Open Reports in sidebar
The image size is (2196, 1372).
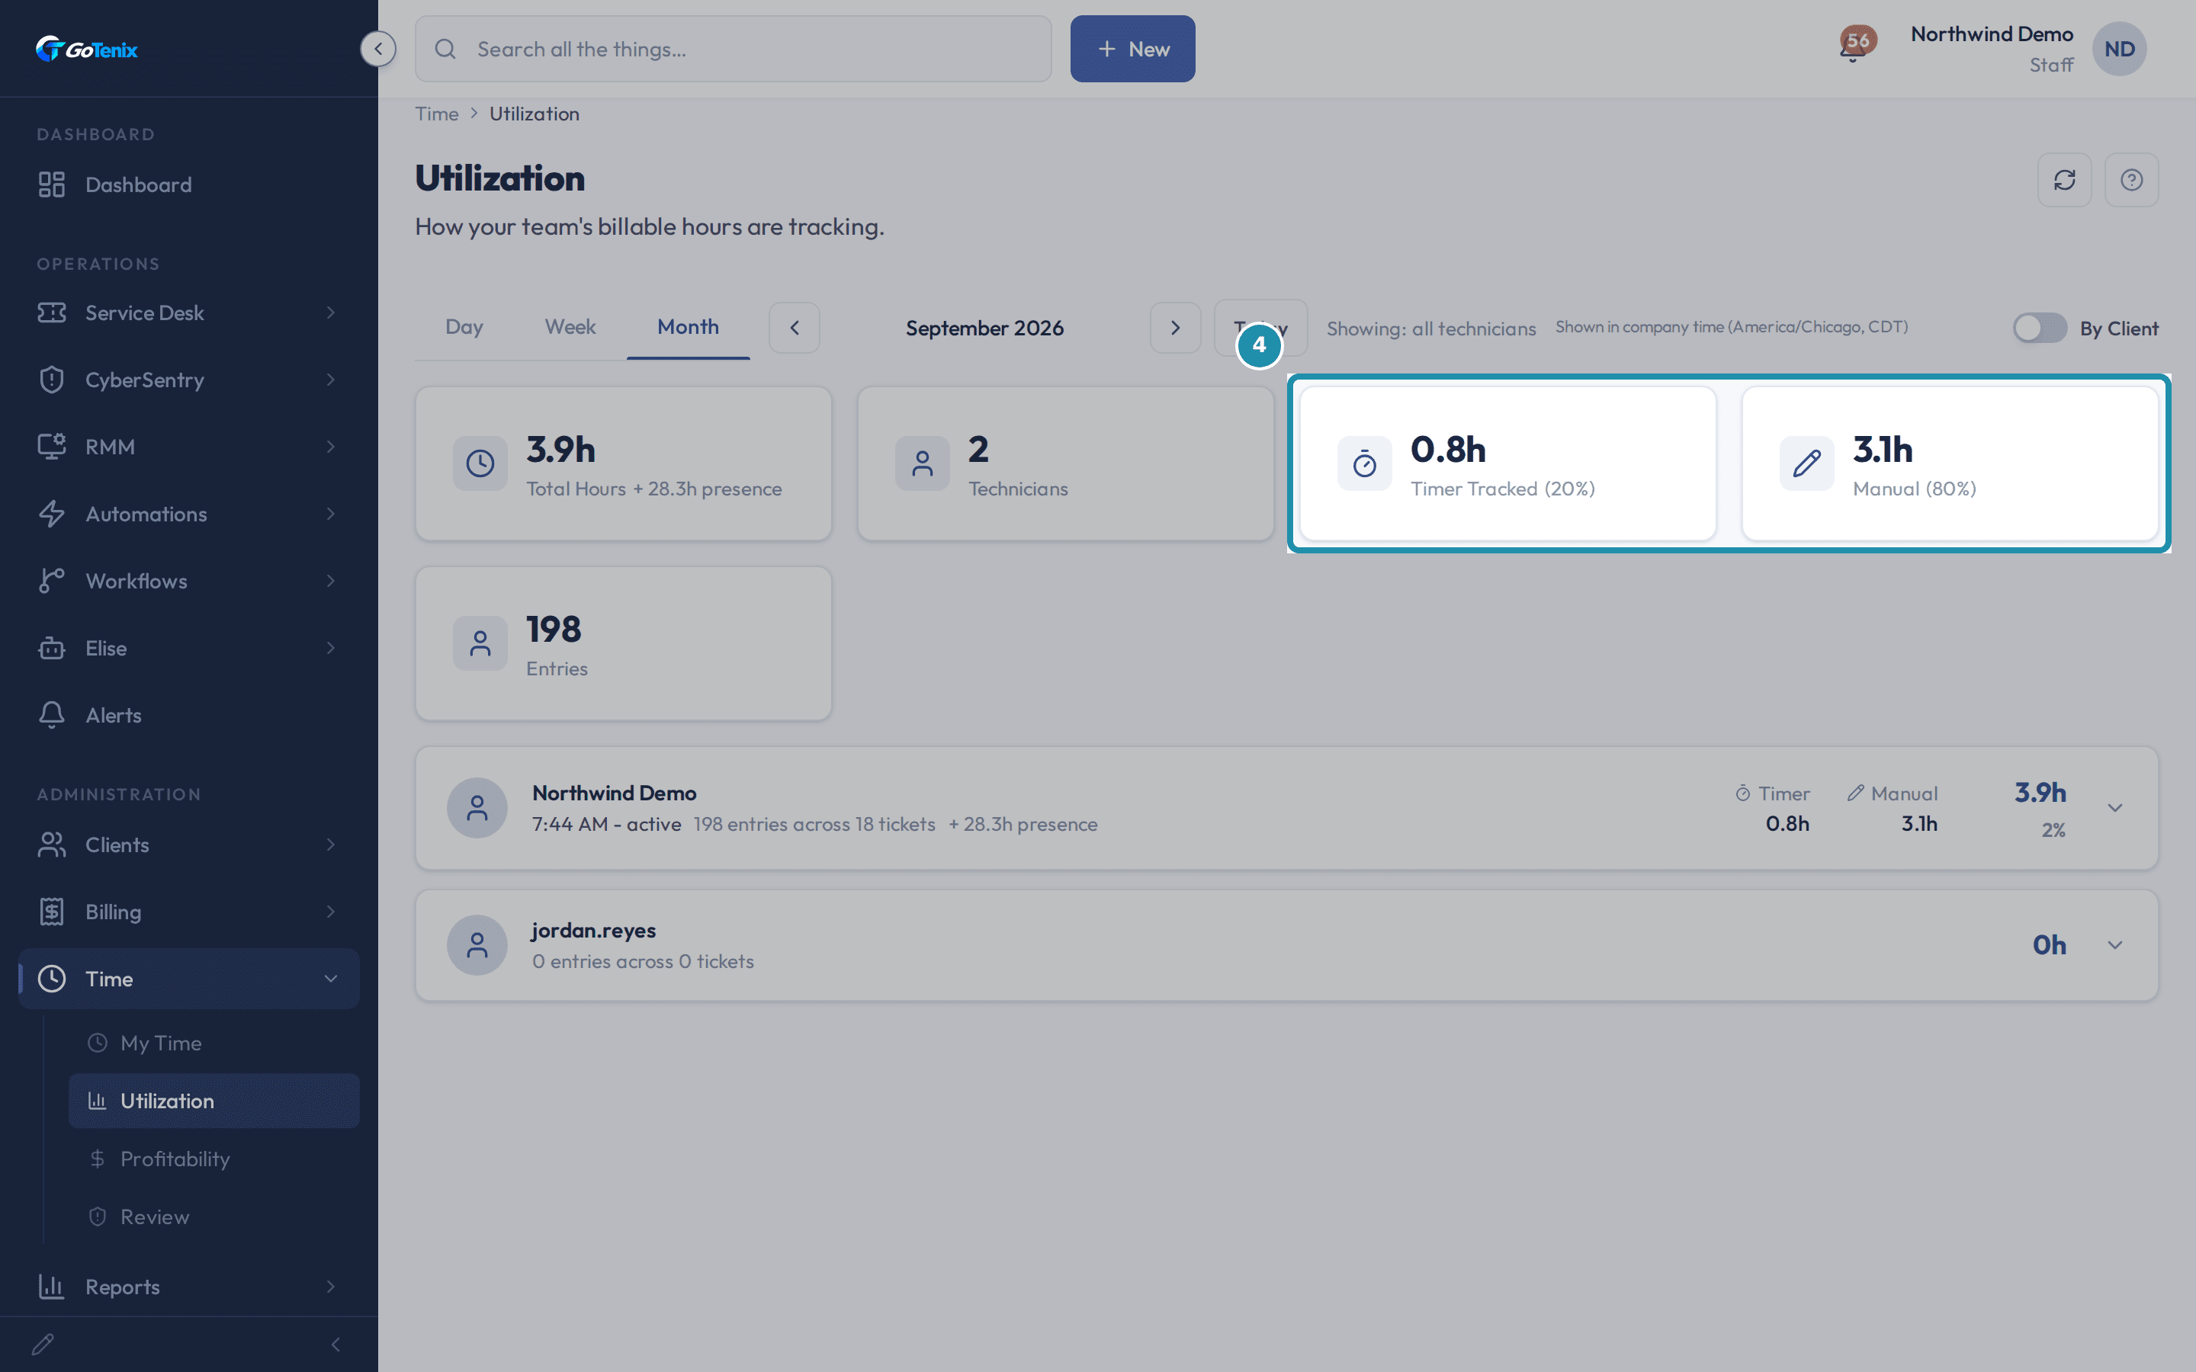click(x=189, y=1287)
